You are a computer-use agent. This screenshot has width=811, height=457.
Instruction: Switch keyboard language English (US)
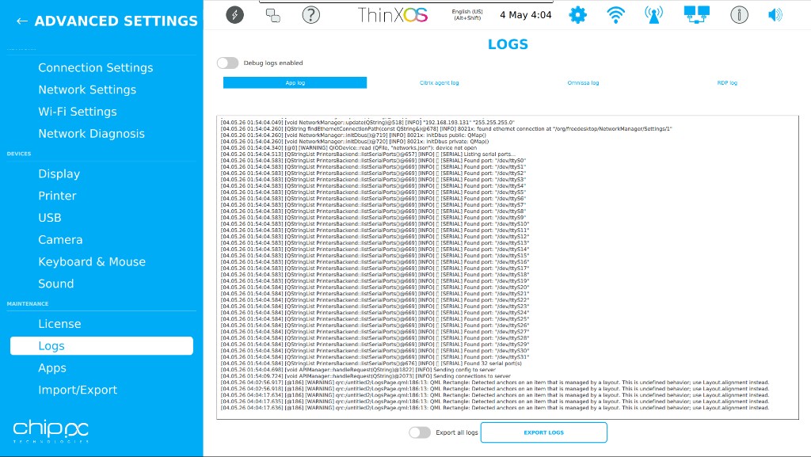pyautogui.click(x=467, y=14)
